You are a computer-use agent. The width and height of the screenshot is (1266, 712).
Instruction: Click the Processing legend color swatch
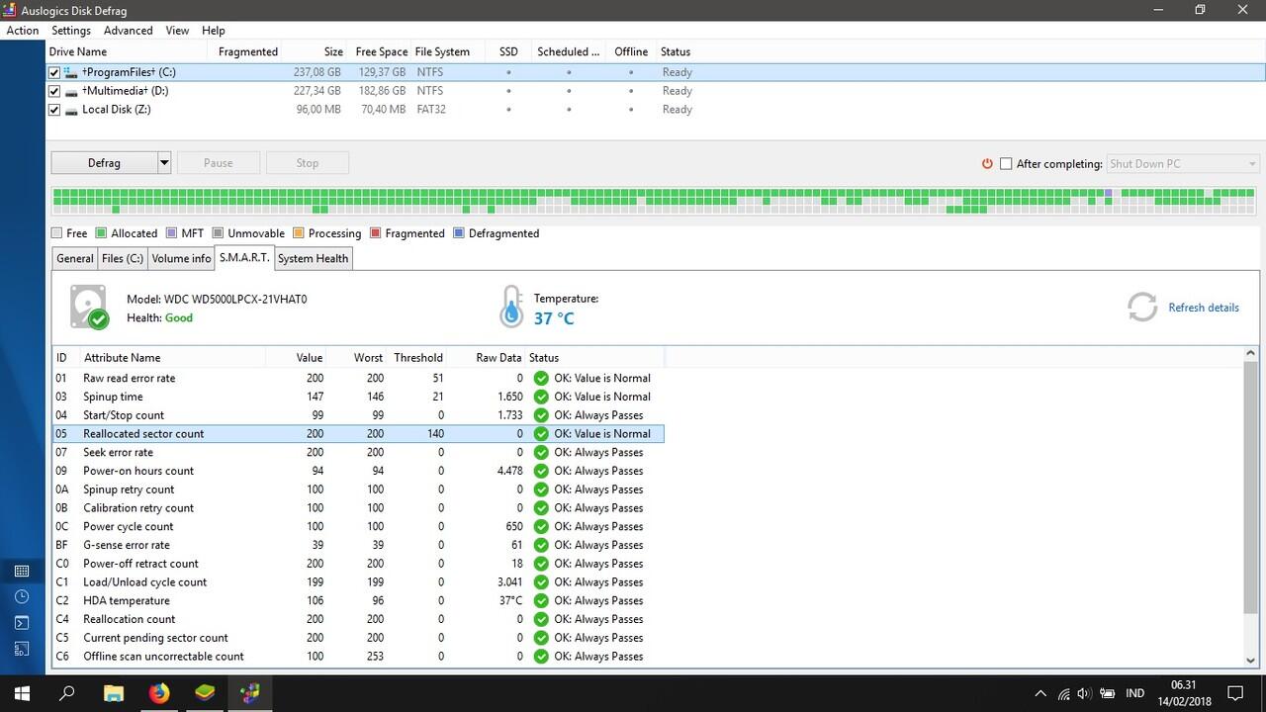click(x=299, y=233)
